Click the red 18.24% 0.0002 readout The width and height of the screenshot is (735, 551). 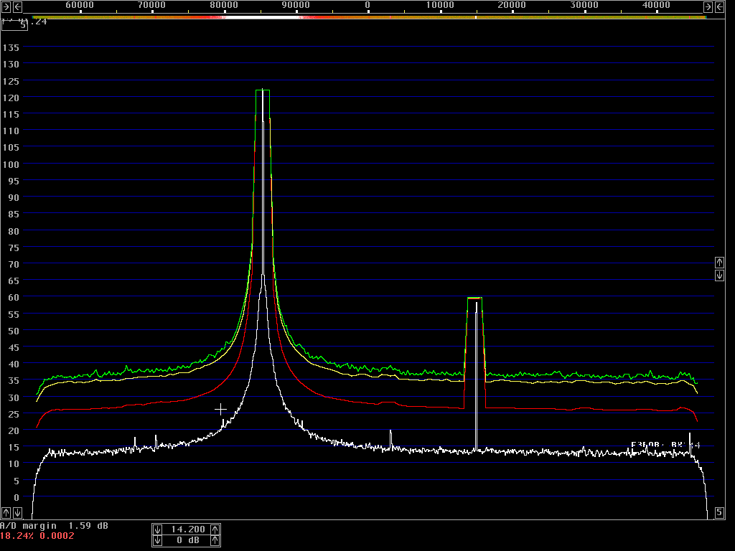37,536
